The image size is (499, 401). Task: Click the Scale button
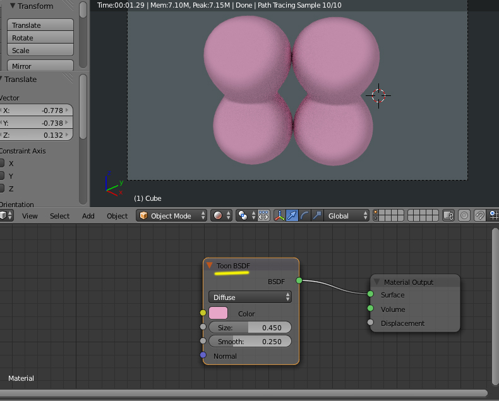pos(40,51)
